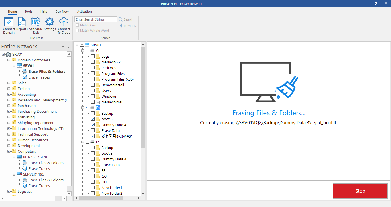
Task: Click Erase Traces icon under SERVER1195
Action: pyautogui.click(x=25, y=186)
